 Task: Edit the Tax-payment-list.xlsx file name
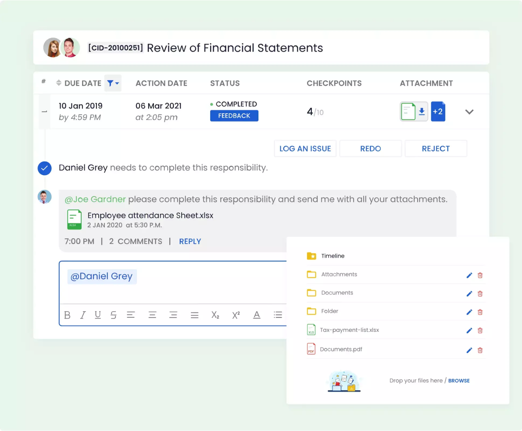click(x=469, y=330)
